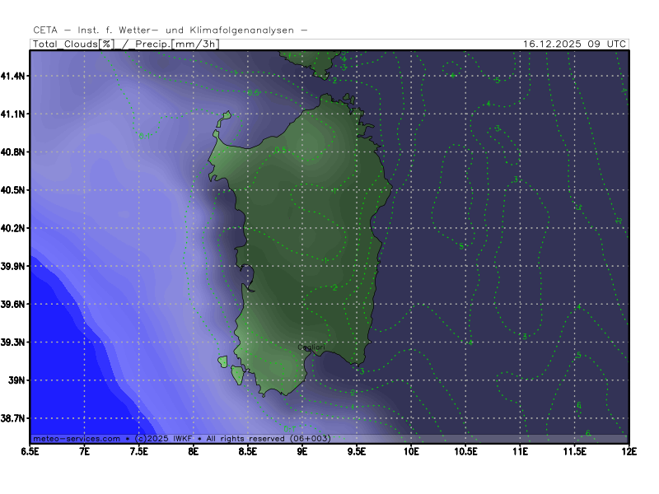Screen dimensions: 659x494
Task: Click the Precip.[mm/3h] legend label
Action: (175, 44)
